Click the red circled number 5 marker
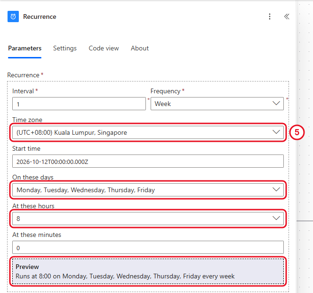This screenshot has height=293, width=313. (297, 132)
